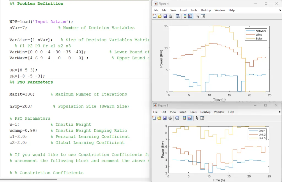Image resolution: width=282 pixels, height=182 pixels.
Task: Toggle Insert Legend in Figure 4 toolbar
Action: [190, 16]
